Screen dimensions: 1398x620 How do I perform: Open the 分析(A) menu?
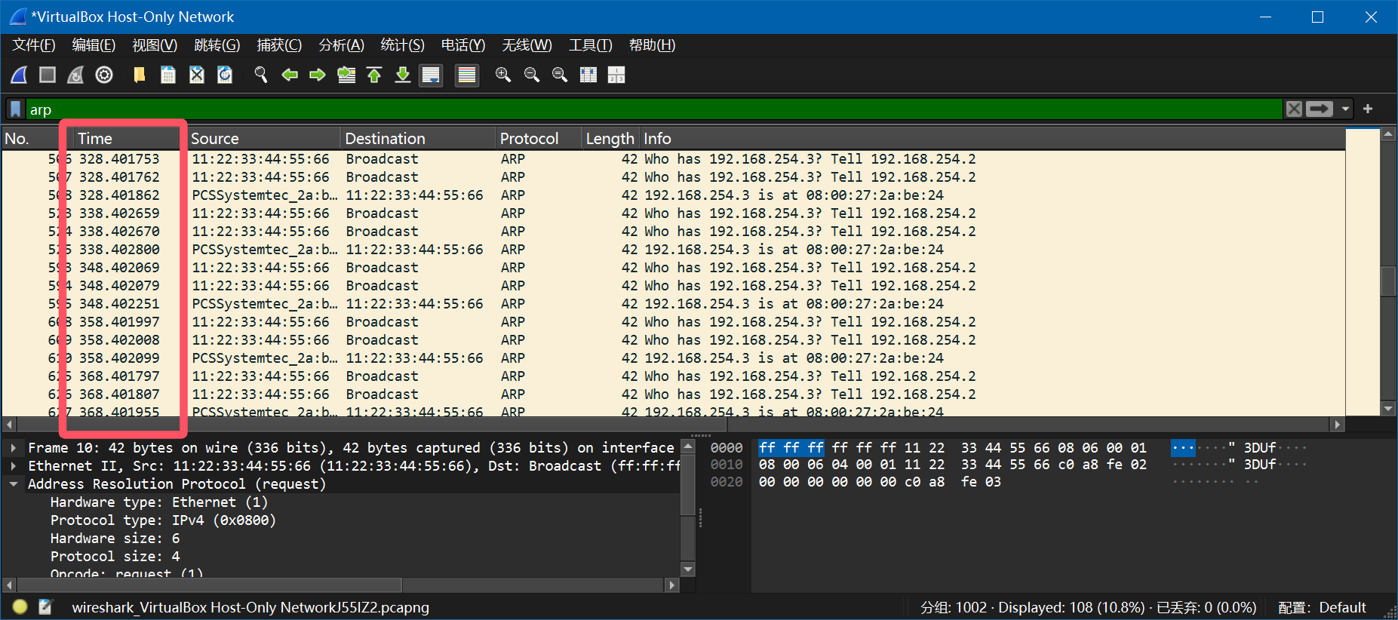(341, 45)
